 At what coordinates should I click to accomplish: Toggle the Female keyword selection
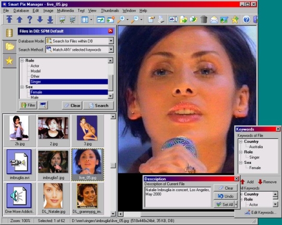click(69, 92)
